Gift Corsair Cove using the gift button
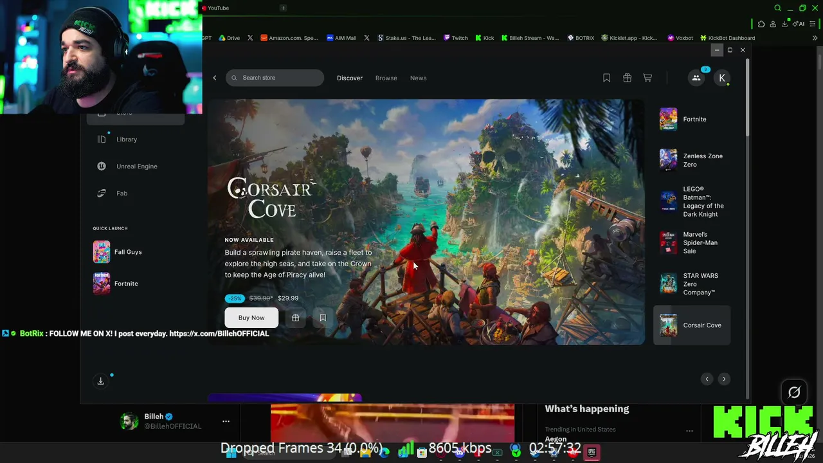Screen dimensions: 823x463 (296, 318)
